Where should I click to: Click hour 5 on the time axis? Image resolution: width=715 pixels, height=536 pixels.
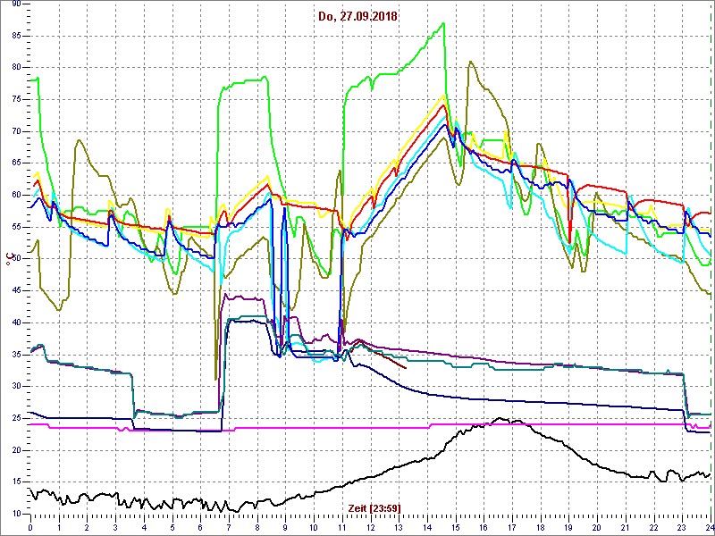pos(172,527)
